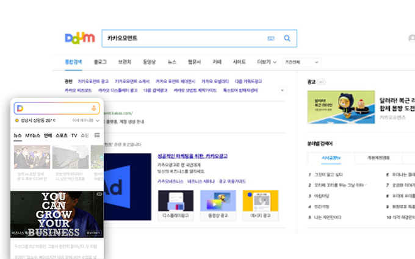
Task: Open the 뉴스 search tab
Action: click(x=171, y=62)
